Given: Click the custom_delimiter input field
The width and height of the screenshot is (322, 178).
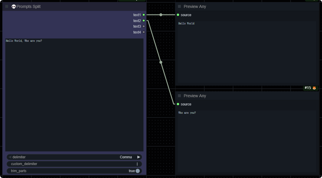Looking at the screenshot, I should [74, 164].
